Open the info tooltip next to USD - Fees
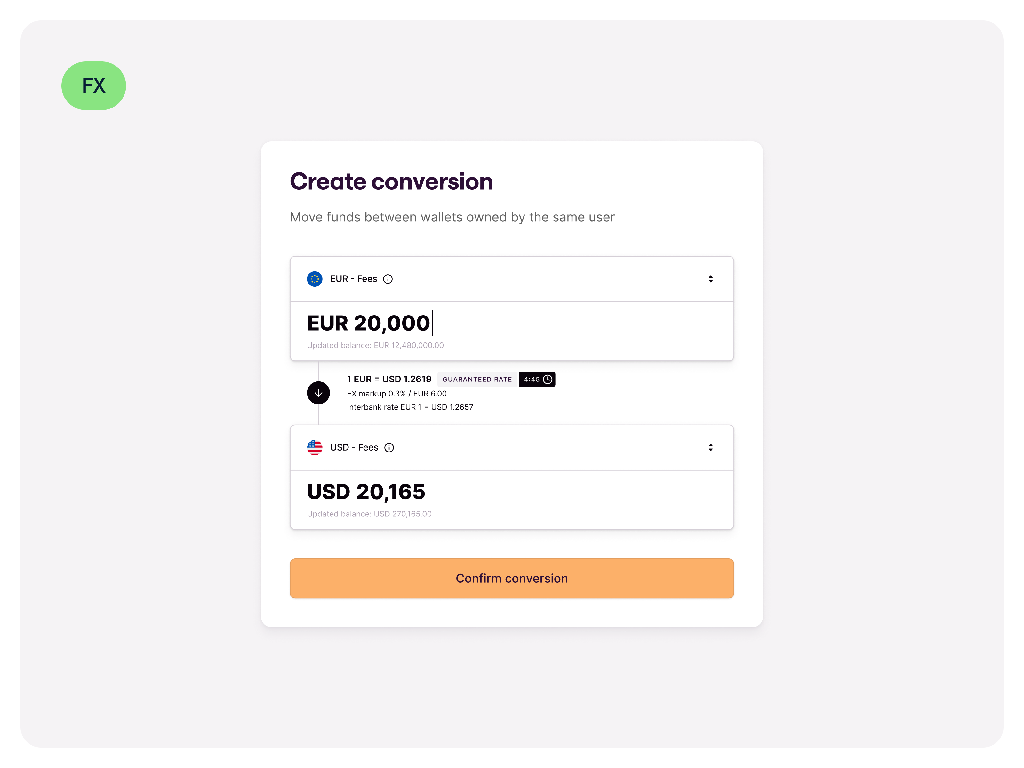 click(x=389, y=447)
